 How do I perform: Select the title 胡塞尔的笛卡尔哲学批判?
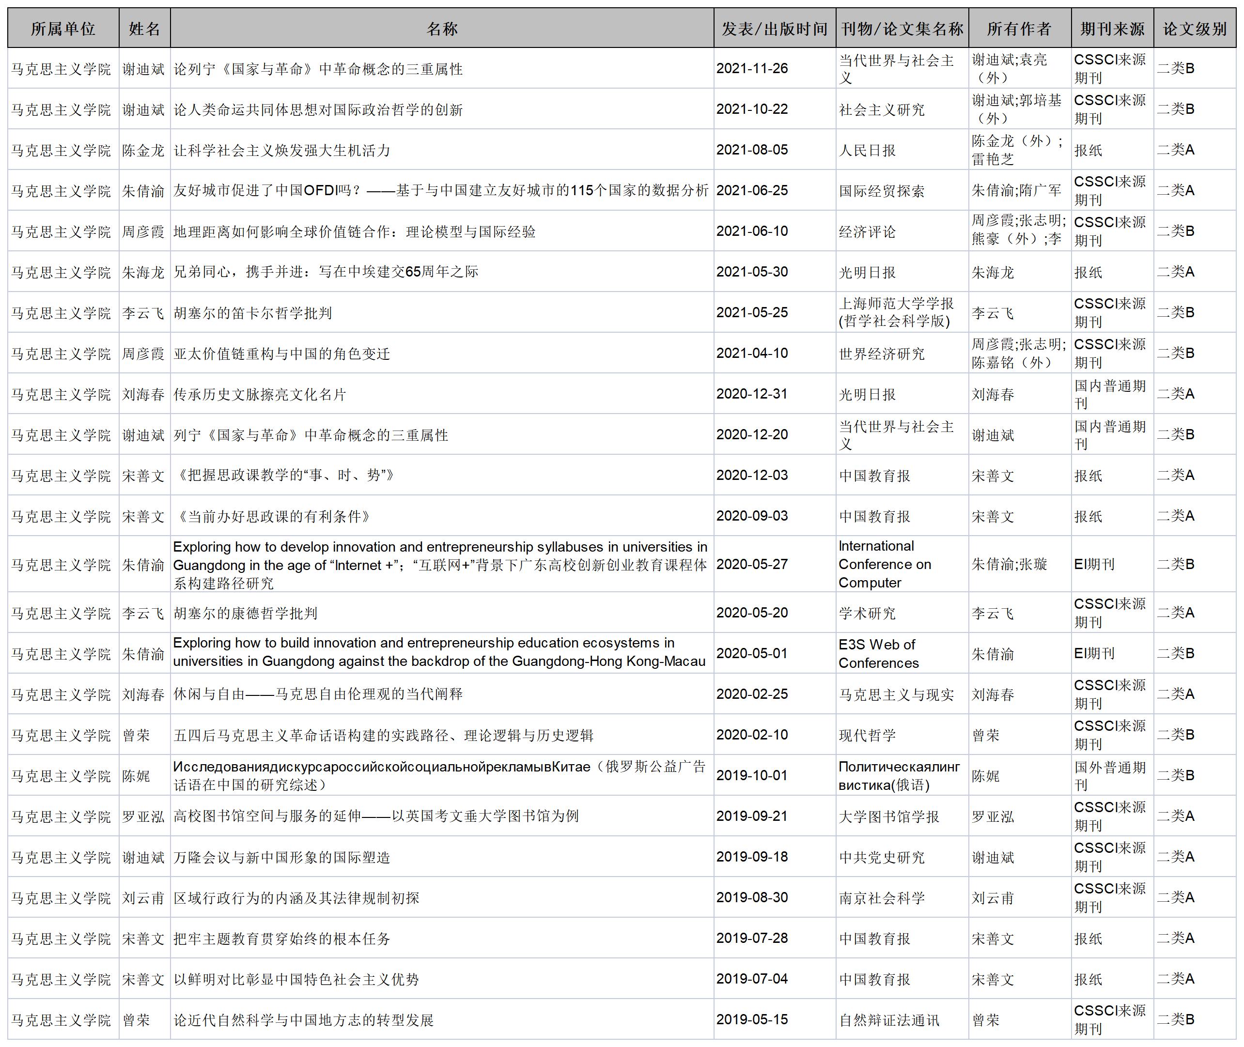coord(252,313)
